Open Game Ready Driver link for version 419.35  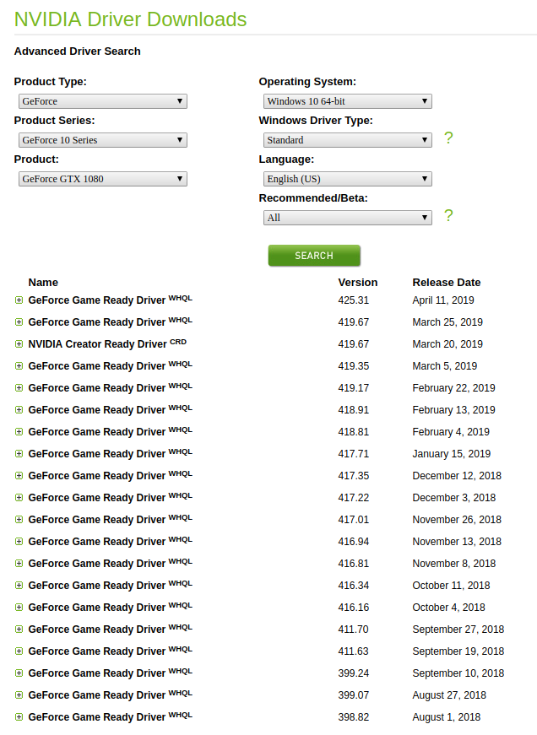click(x=111, y=365)
